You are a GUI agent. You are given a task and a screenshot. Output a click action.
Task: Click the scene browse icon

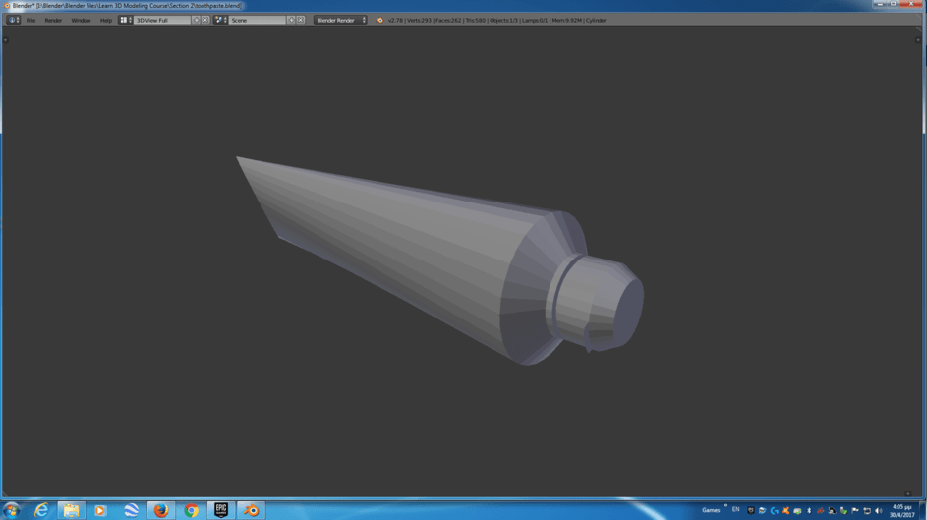tap(220, 20)
